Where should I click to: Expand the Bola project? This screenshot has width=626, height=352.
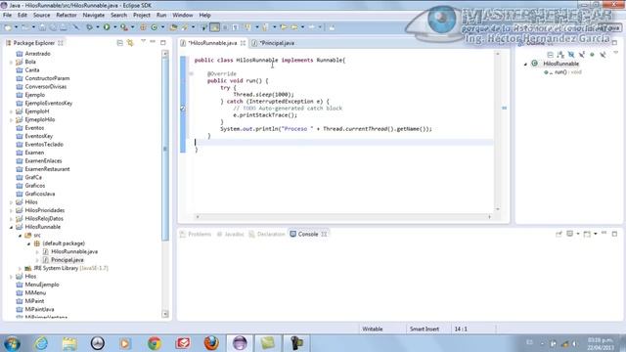11,62
